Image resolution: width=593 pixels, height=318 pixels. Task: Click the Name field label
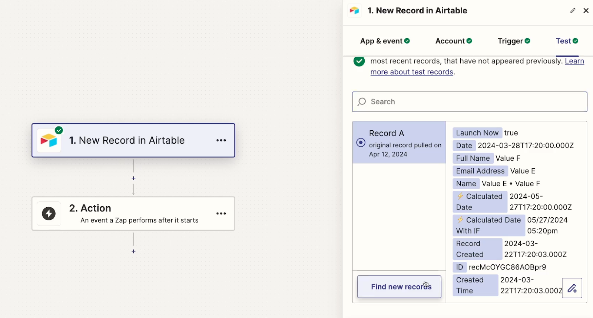(x=466, y=184)
